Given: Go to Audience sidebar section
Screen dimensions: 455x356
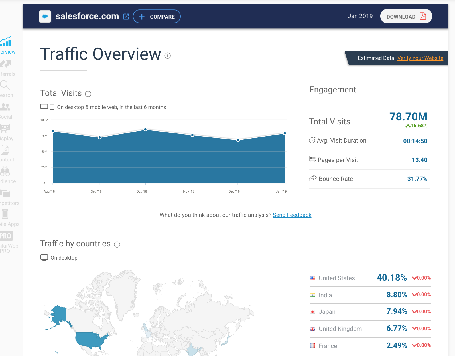Looking at the screenshot, I should [8, 175].
